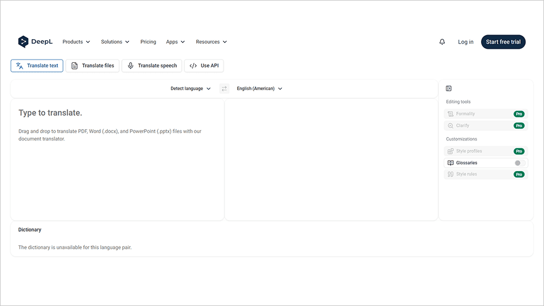Click the Customizations label

(461, 139)
